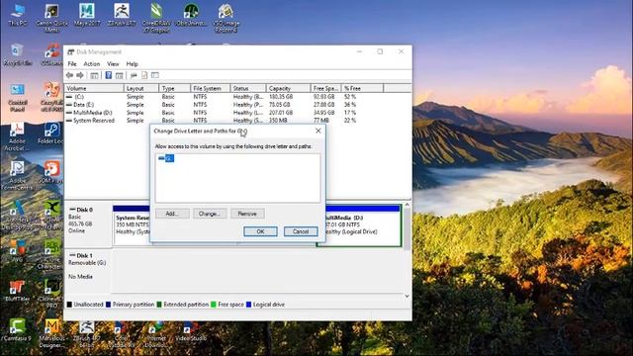Open Adobe FormsCentral desktop shortcut

pyautogui.click(x=17, y=176)
